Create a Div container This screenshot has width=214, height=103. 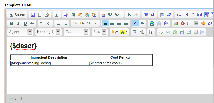coord(96,23)
